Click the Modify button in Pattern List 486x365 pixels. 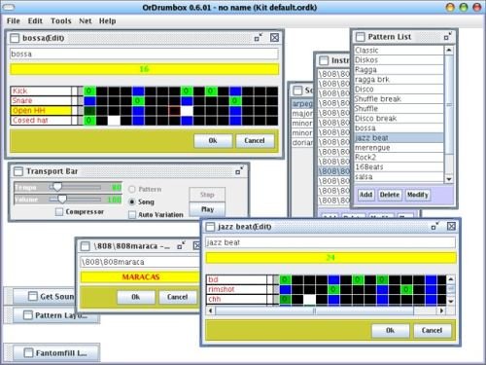coord(418,195)
